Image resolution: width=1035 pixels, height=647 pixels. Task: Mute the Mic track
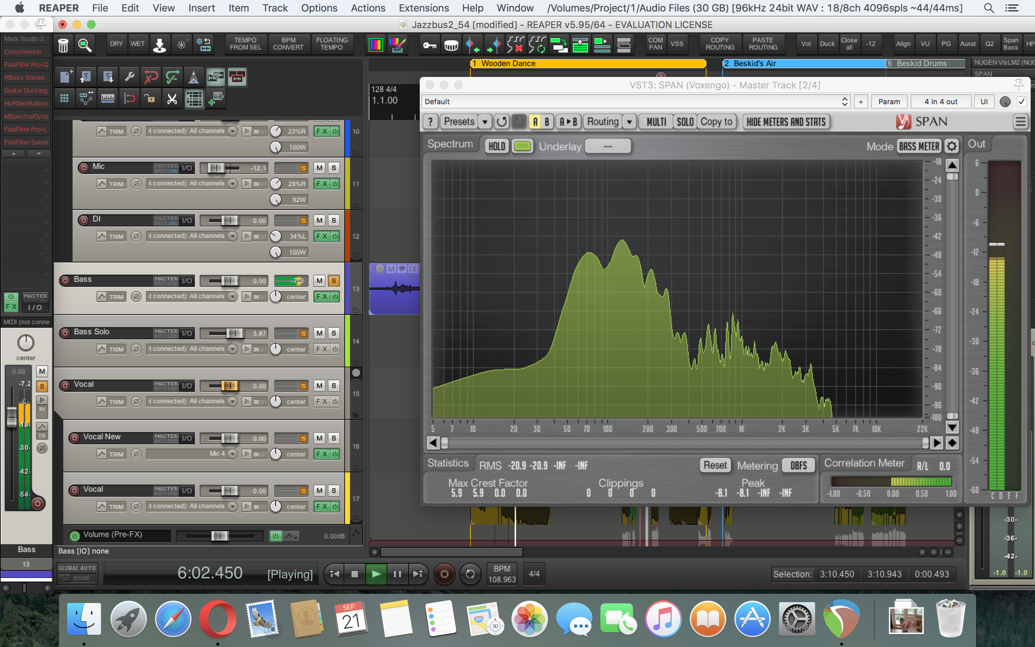click(319, 168)
